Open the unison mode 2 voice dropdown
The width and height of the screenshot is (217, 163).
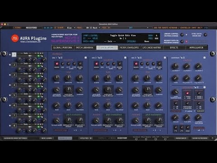(x=190, y=111)
